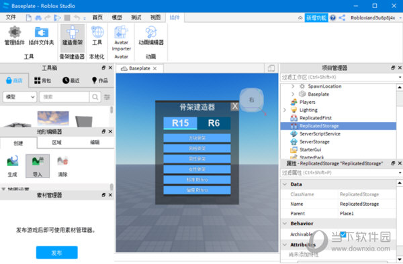Open the toolbox Marketplace (商店) tab

click(14, 80)
